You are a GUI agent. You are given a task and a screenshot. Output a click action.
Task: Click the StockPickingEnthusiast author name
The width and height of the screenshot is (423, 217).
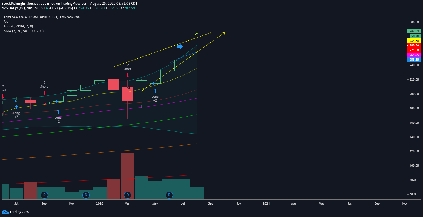coord(21,4)
